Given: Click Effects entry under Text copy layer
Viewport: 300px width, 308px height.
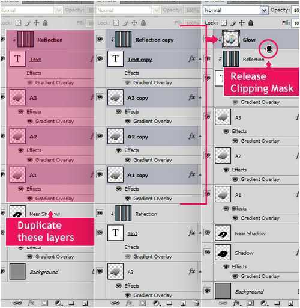Looking at the screenshot, I should tap(132, 73).
